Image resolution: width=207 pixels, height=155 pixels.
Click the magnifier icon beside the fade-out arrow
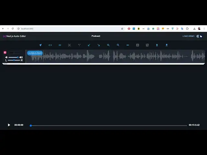pyautogui.click(x=108, y=45)
